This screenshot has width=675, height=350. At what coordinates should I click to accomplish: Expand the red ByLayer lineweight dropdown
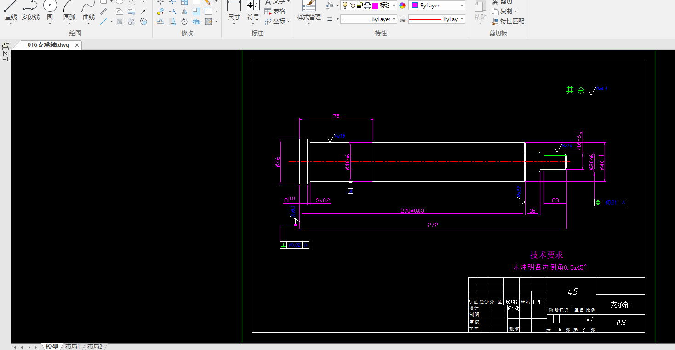point(461,19)
